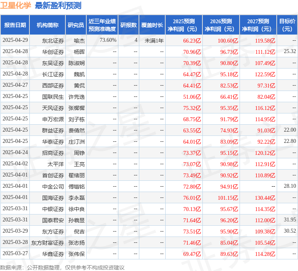Select 东方财富证券 institution cell
The image size is (298, 271).
(48, 243)
